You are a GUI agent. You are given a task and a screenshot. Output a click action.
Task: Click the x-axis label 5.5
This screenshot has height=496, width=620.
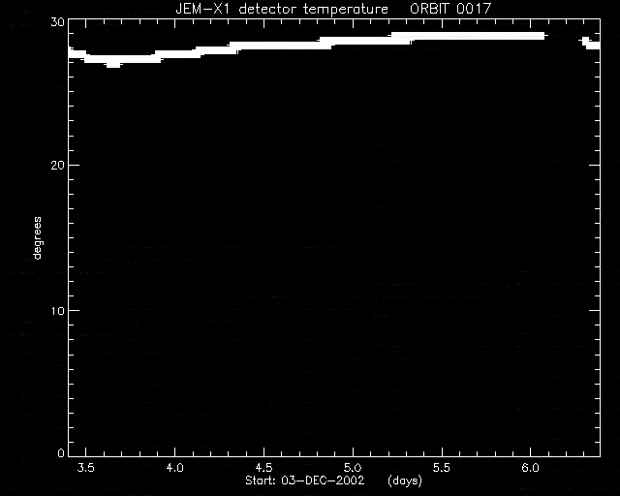coord(442,468)
